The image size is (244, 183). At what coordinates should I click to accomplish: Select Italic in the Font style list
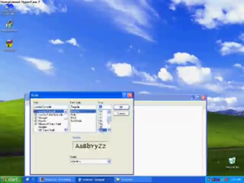(74, 115)
